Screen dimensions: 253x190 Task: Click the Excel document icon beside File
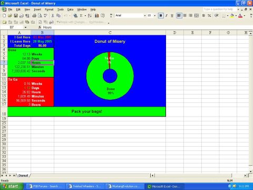(x=4, y=9)
